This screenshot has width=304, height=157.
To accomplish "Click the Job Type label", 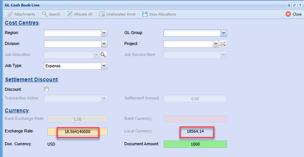I will click(x=14, y=66).
